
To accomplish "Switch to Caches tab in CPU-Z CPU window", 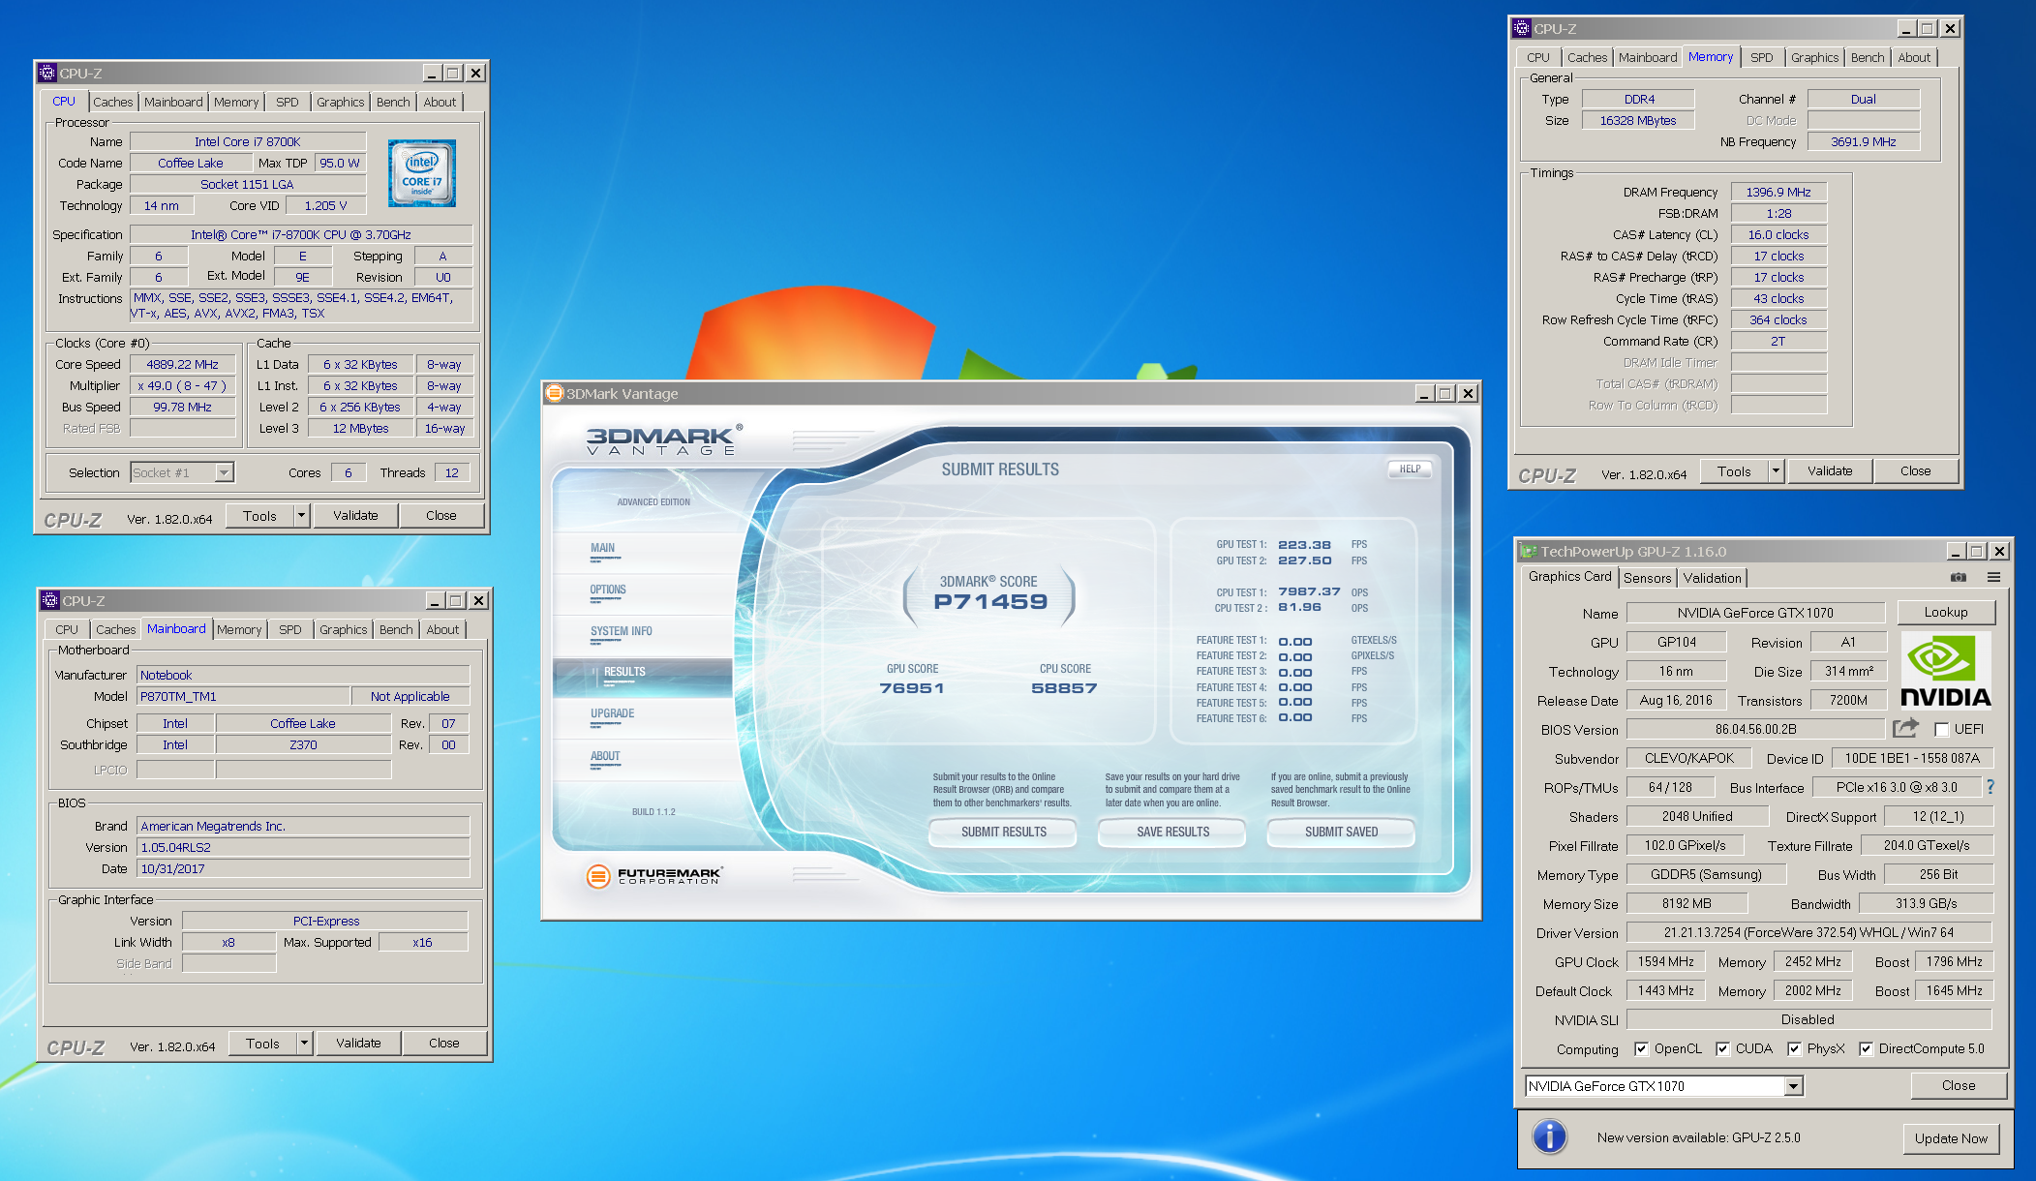I will (113, 102).
